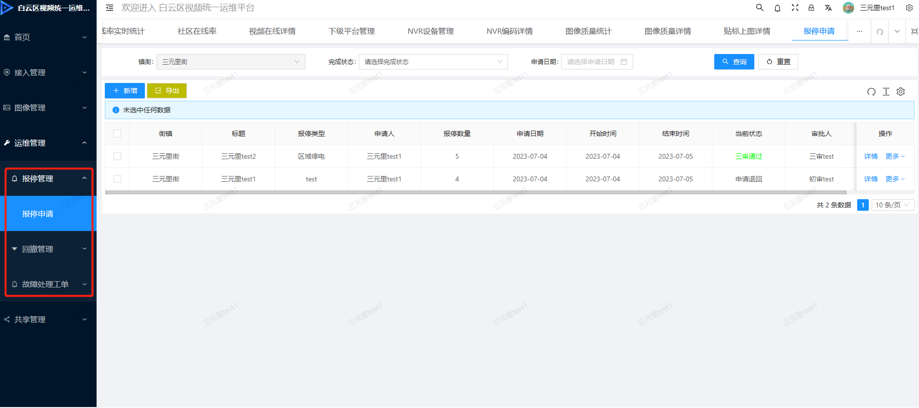The width and height of the screenshot is (919, 408).
Task: Expand the 故障处理工单 submenu
Action: [48, 284]
